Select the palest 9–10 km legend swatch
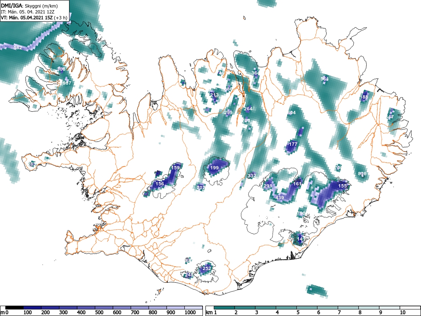421x316 pixels. click(x=389, y=308)
